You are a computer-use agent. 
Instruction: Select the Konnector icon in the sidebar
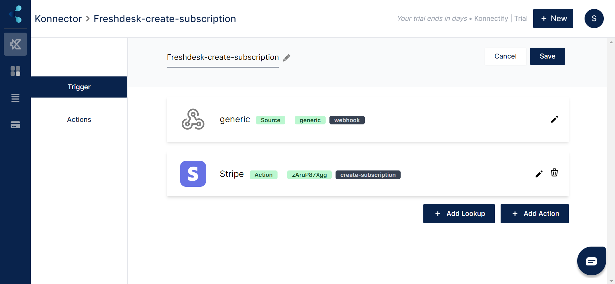pos(15,44)
